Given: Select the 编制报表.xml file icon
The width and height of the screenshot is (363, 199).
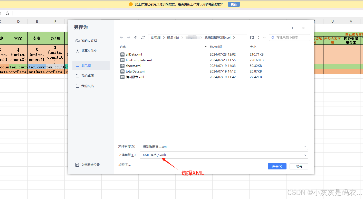Looking at the screenshot, I should click(122, 77).
